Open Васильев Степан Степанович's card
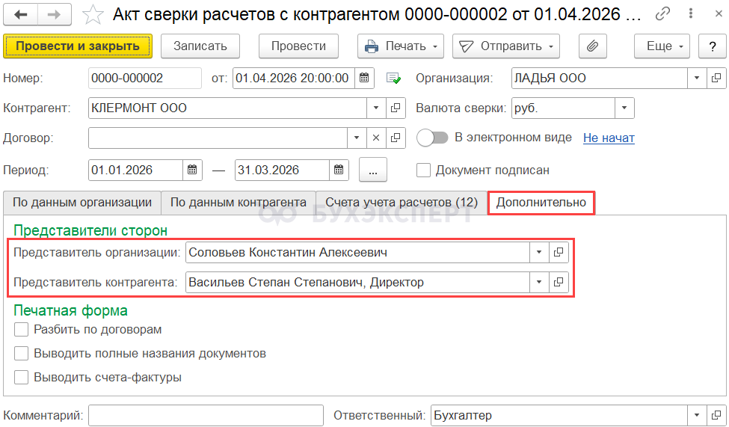 (559, 282)
